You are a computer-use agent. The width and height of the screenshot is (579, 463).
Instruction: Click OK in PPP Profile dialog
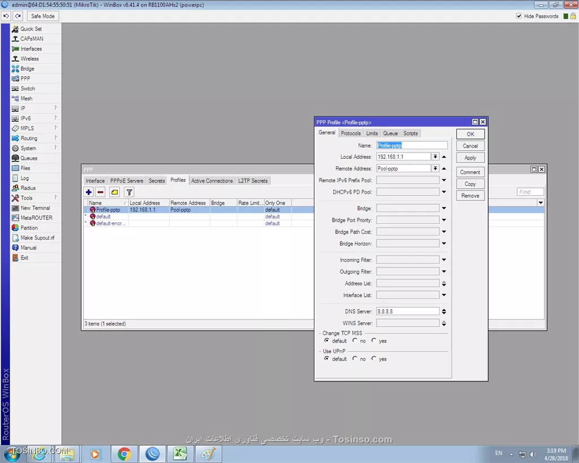[x=470, y=134]
